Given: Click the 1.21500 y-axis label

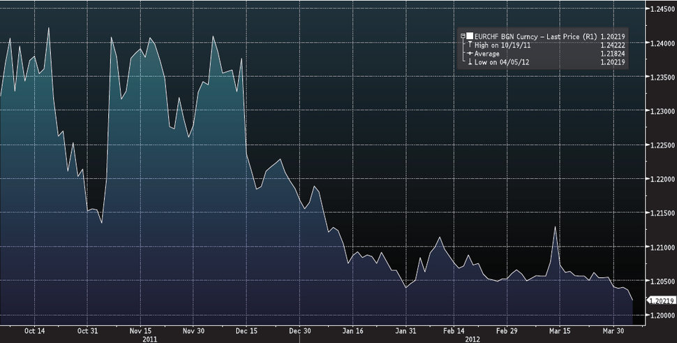Looking at the screenshot, I should point(662,213).
